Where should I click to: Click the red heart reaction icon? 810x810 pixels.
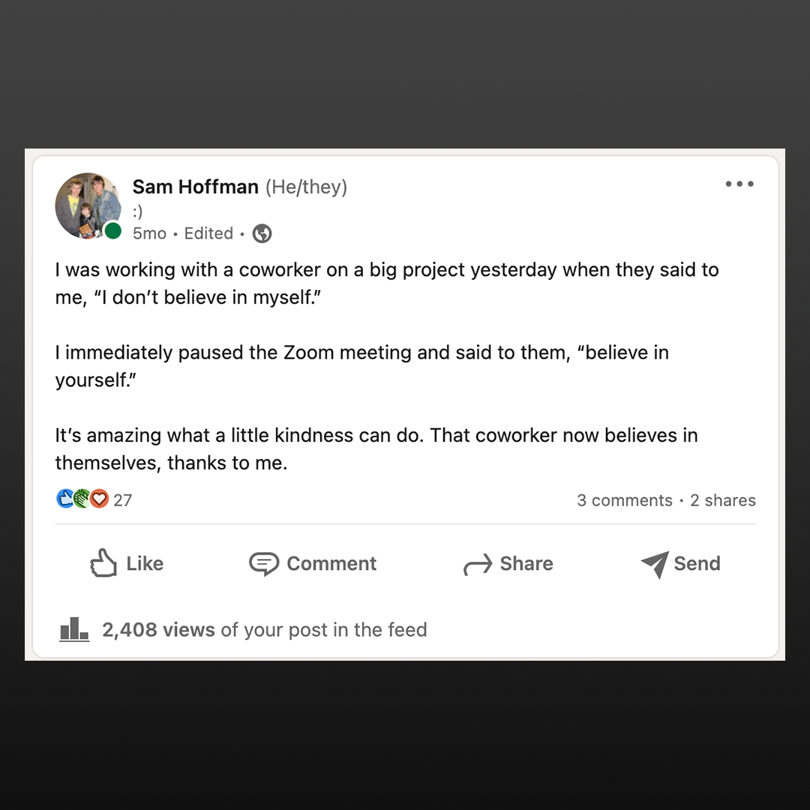tap(99, 499)
